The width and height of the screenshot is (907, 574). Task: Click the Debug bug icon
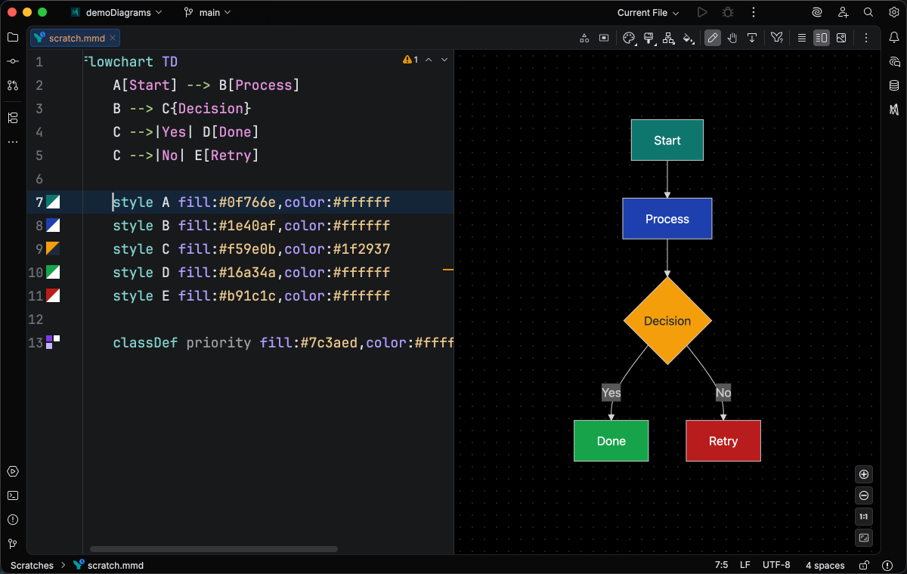click(728, 12)
